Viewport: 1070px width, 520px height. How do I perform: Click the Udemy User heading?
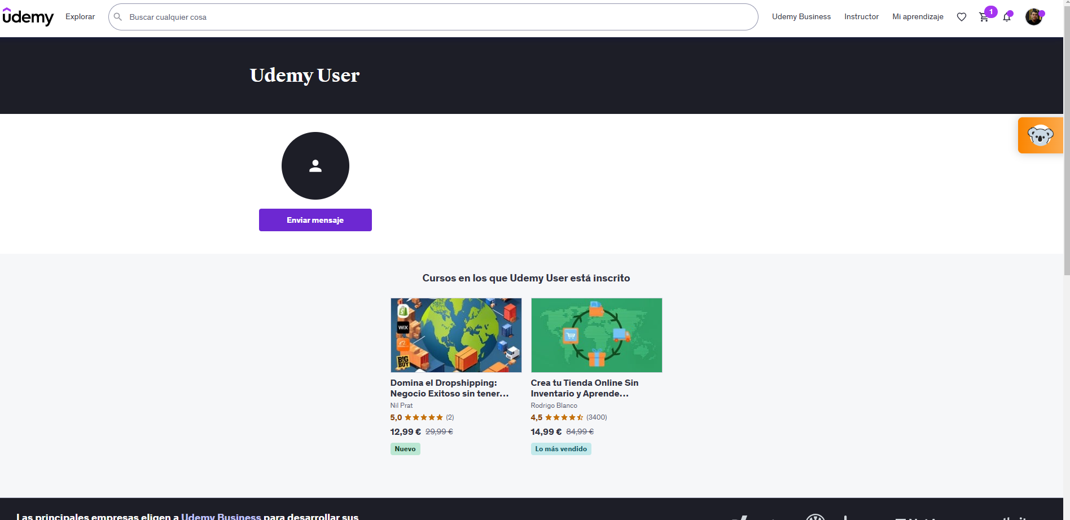pyautogui.click(x=305, y=75)
